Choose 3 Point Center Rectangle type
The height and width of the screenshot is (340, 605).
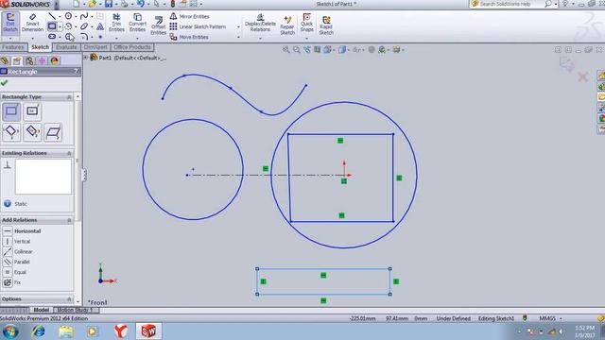tap(32, 132)
